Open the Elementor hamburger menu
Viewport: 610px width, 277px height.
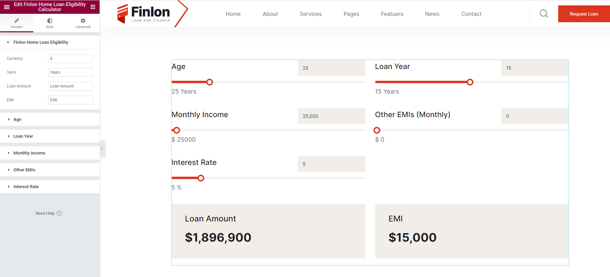(7, 7)
